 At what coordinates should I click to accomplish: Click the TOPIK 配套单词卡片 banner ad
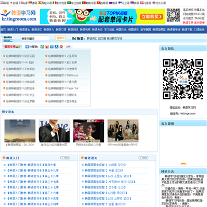[102, 17]
